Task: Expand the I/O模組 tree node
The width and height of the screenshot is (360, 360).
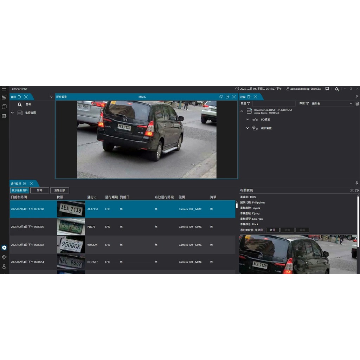Action: (x=247, y=120)
